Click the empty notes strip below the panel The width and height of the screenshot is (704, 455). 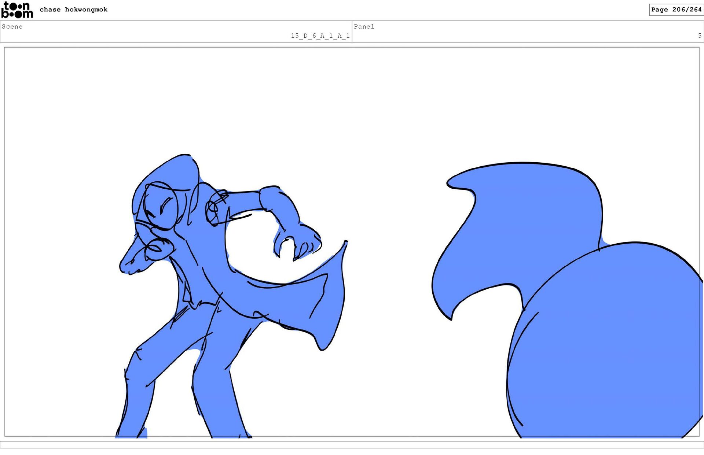coord(352,444)
